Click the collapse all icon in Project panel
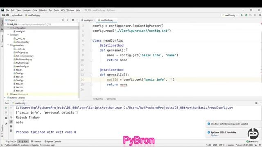Screen dimensions: 262x147 coord(68,20)
